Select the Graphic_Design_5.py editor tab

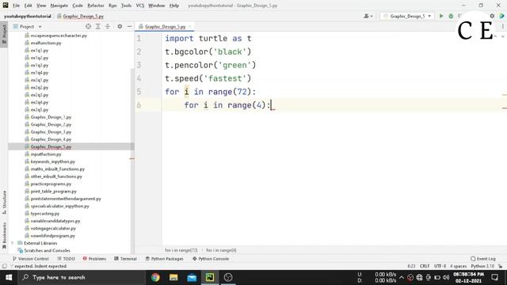tap(165, 26)
